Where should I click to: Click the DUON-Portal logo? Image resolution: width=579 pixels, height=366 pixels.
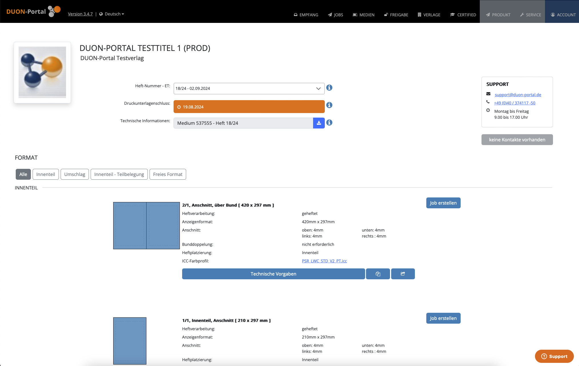(33, 11)
